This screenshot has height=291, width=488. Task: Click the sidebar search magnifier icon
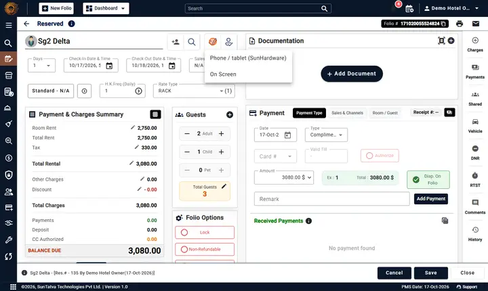(8, 43)
